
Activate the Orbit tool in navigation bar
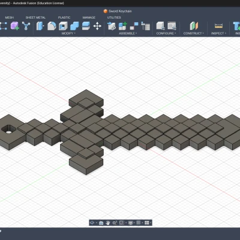92,223
